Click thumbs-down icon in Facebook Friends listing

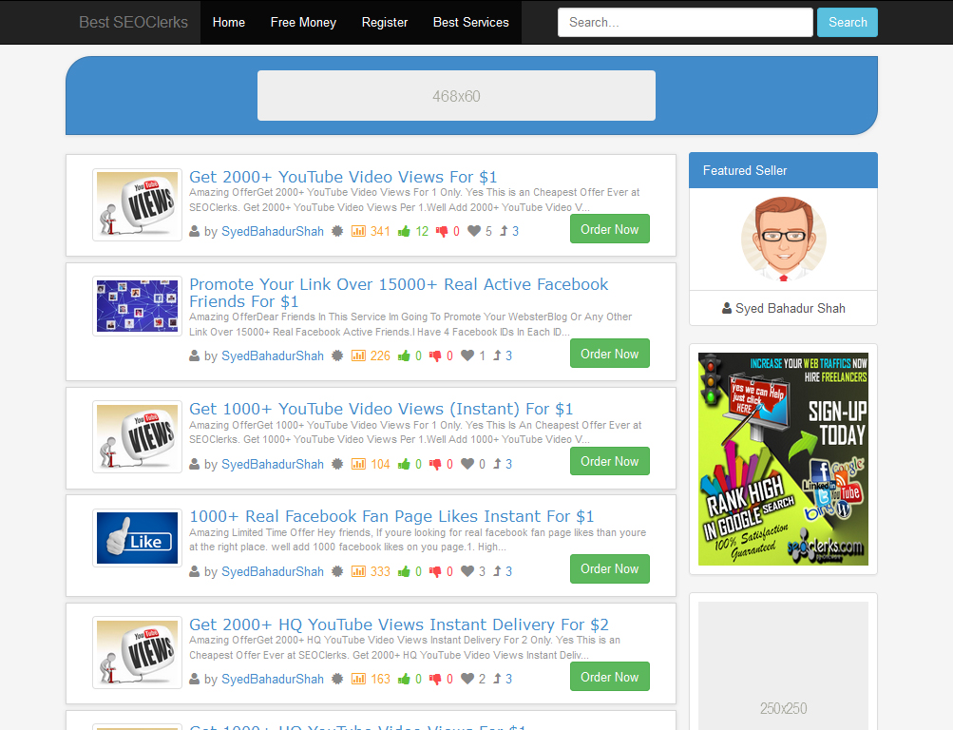pyautogui.click(x=435, y=355)
